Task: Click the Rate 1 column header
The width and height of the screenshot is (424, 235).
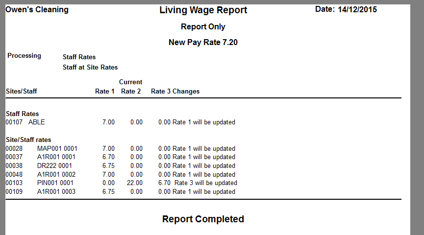Action: [104, 91]
